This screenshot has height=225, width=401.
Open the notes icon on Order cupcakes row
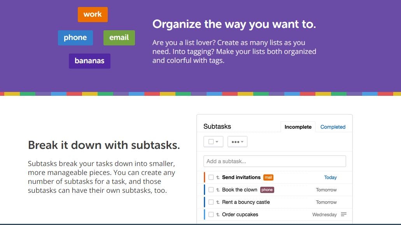(344, 214)
